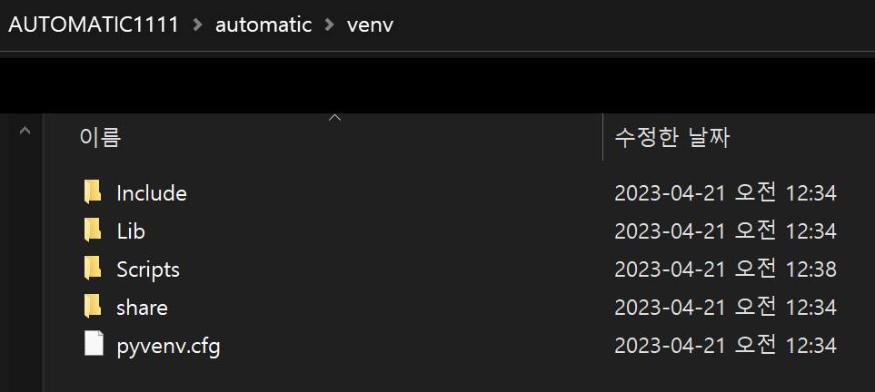Expand chevron between automatic and venv
Screen dimensions: 875x392
click(329, 25)
